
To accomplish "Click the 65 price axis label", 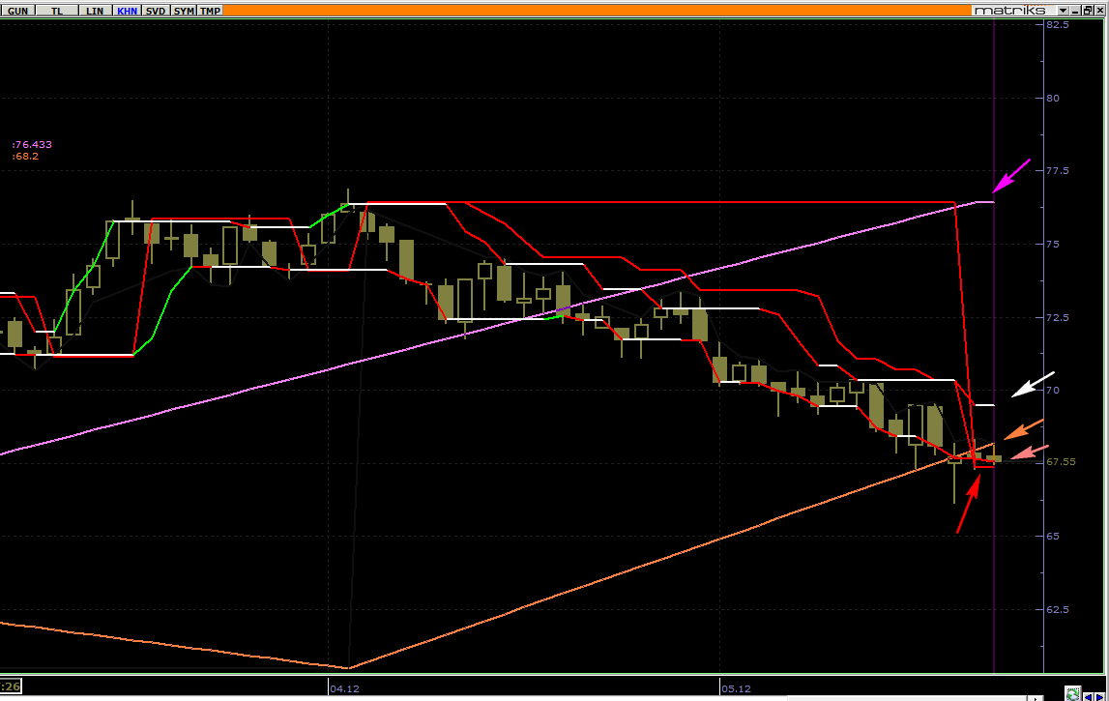I will [x=1053, y=536].
